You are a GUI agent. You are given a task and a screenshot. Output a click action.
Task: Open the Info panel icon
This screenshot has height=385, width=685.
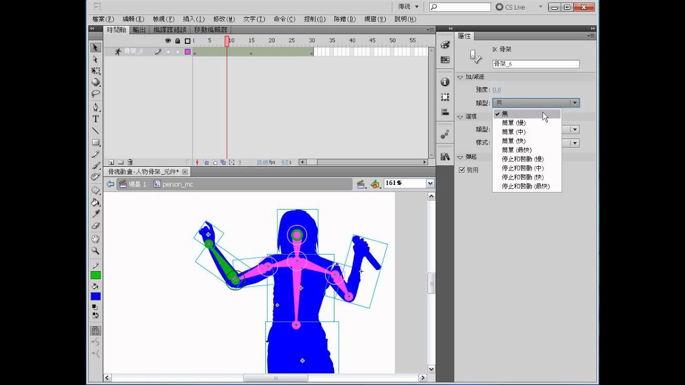445,82
